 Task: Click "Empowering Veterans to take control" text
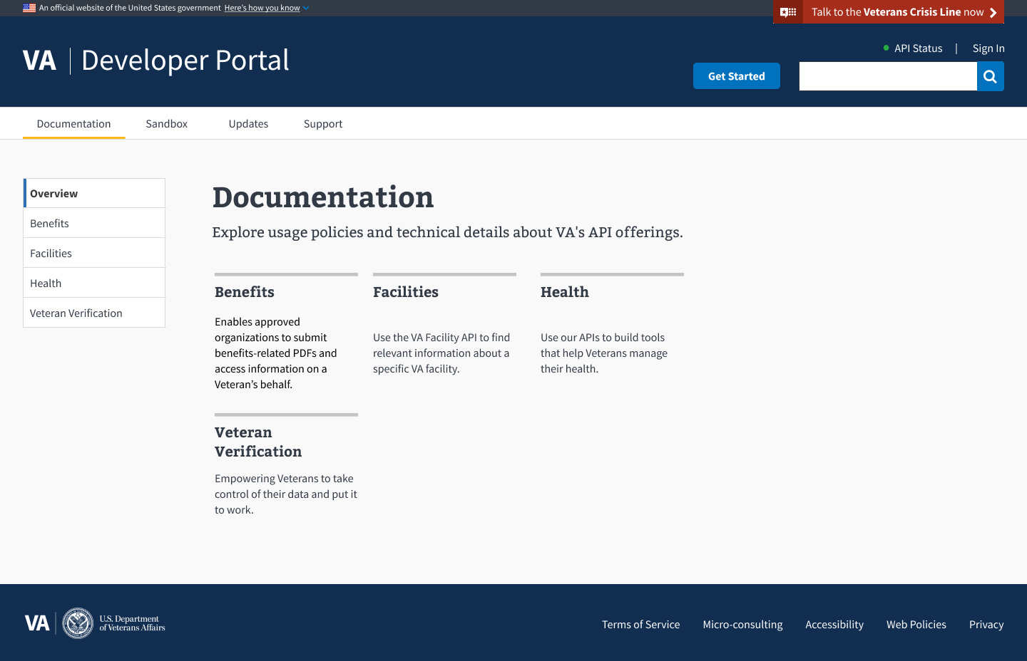(x=286, y=494)
